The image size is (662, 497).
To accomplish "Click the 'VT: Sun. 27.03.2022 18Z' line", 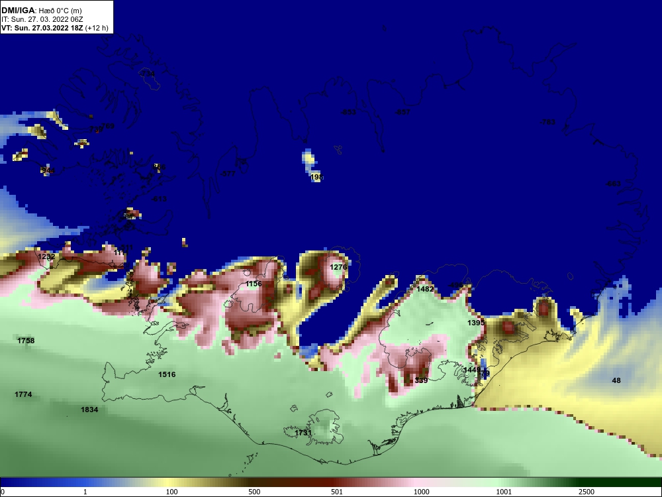I will click(x=55, y=28).
